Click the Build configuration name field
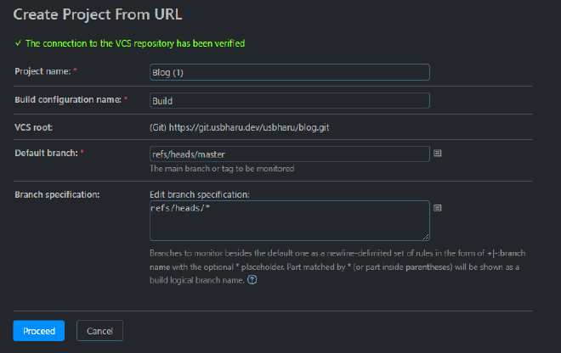The height and width of the screenshot is (353, 561). click(x=289, y=100)
